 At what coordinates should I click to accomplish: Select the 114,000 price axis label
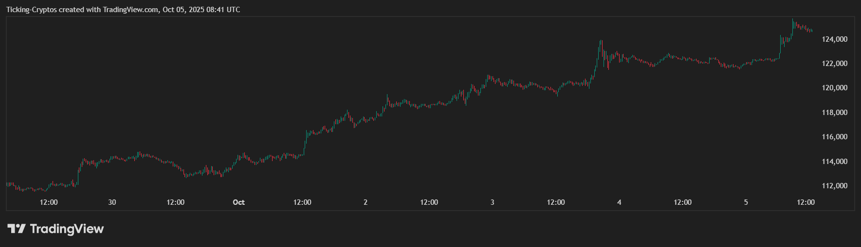(x=834, y=162)
